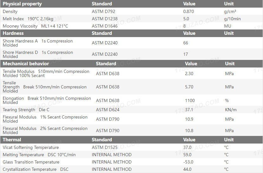Click the Melt Index value 5.0
Screen dimensions: 263x173
tap(186, 19)
